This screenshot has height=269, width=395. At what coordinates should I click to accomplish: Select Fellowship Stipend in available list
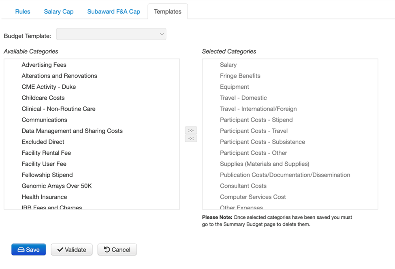click(47, 175)
